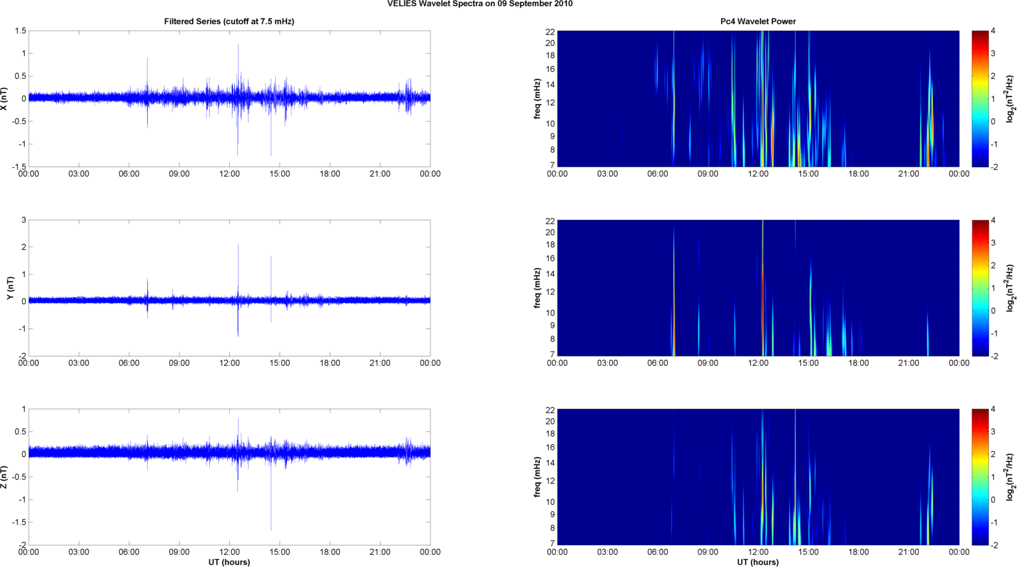Select the X (nT) axis label
Viewport: 1017px width, 567px height.
pyautogui.click(x=4, y=99)
